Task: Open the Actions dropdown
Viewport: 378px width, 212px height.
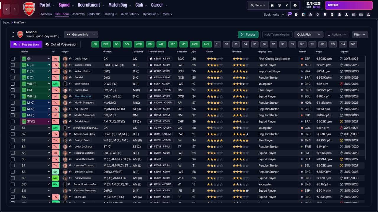Action: (337, 34)
